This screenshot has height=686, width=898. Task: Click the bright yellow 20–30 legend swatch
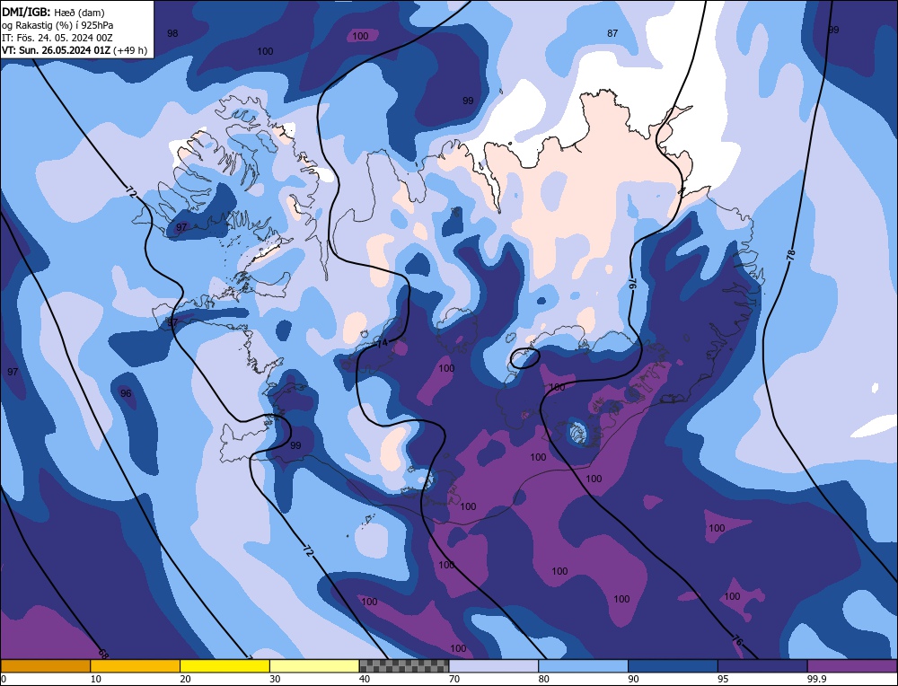click(x=224, y=665)
